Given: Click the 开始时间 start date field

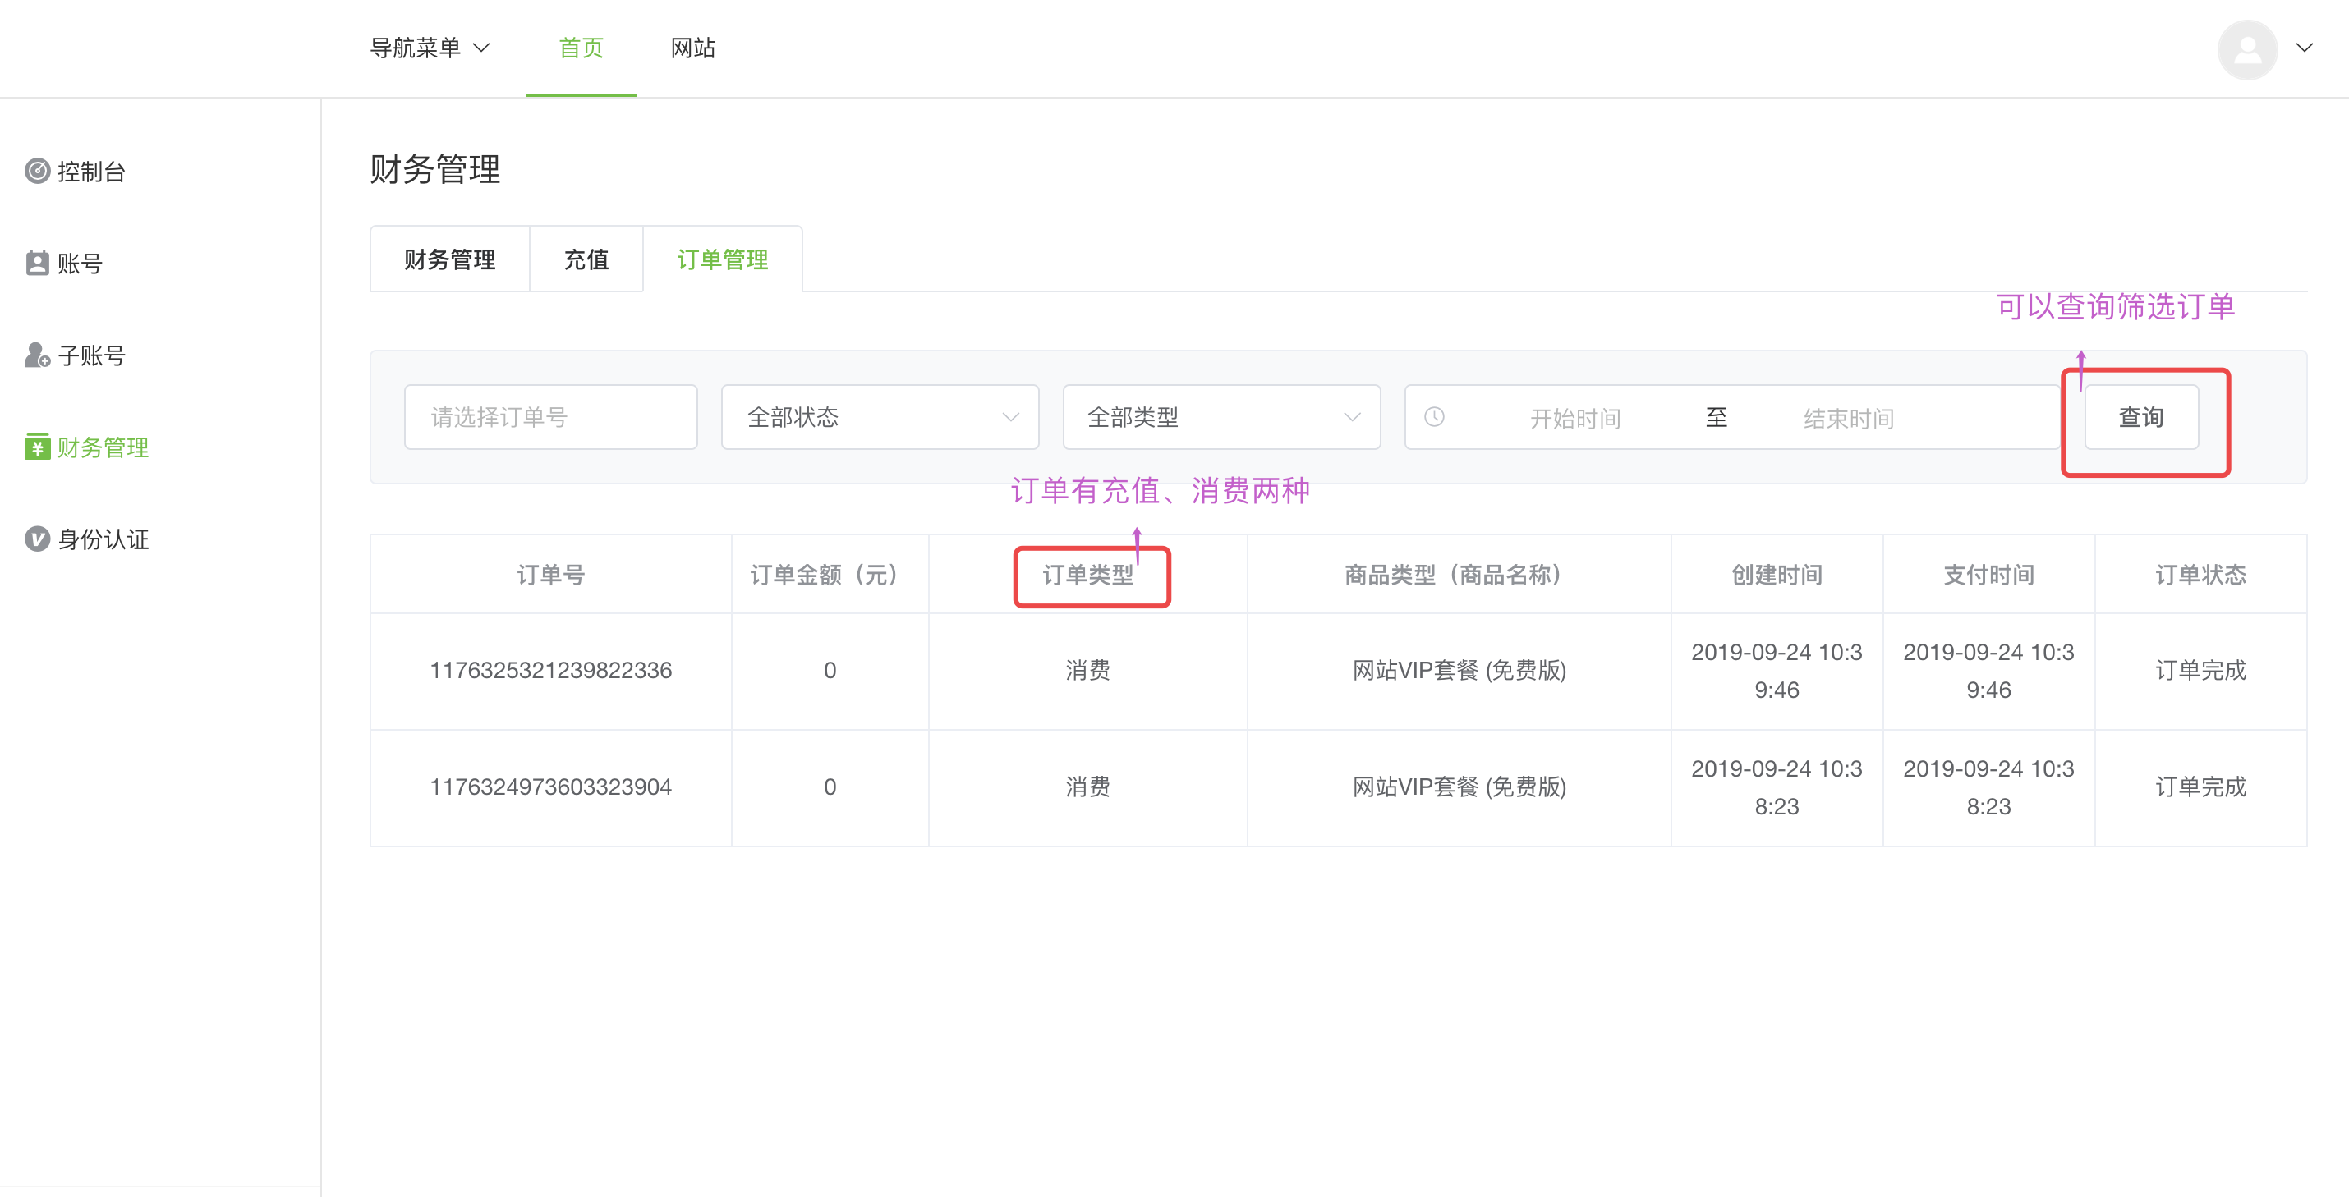Looking at the screenshot, I should 1574,419.
